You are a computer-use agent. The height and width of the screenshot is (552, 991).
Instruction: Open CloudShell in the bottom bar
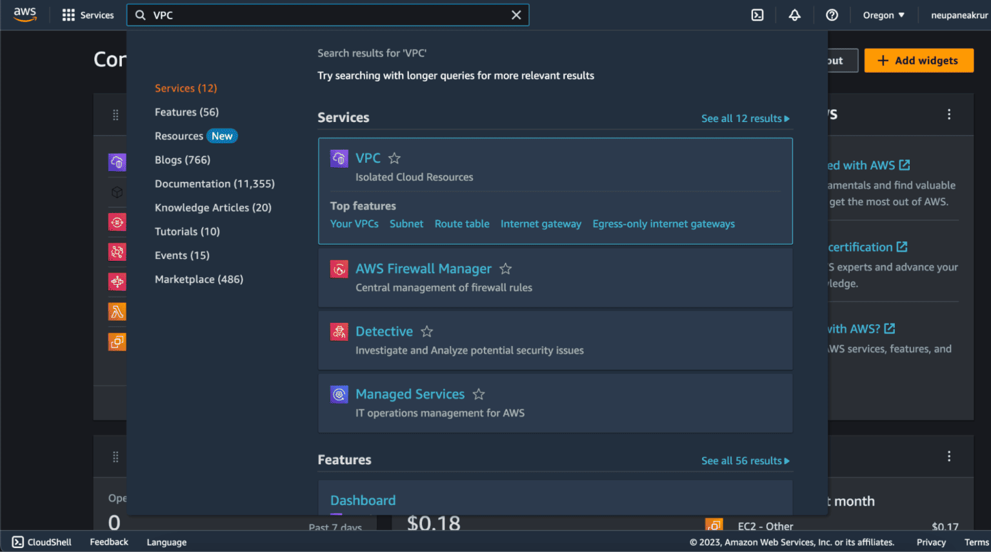tap(42, 542)
